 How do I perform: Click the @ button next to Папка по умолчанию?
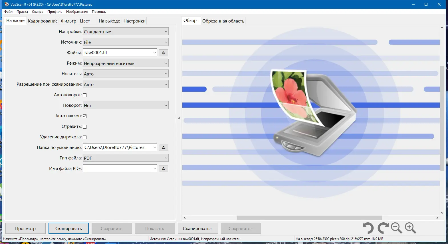point(164,147)
